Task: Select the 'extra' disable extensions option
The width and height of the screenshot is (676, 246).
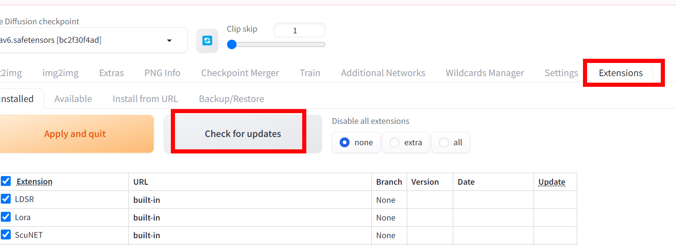Action: pyautogui.click(x=394, y=142)
